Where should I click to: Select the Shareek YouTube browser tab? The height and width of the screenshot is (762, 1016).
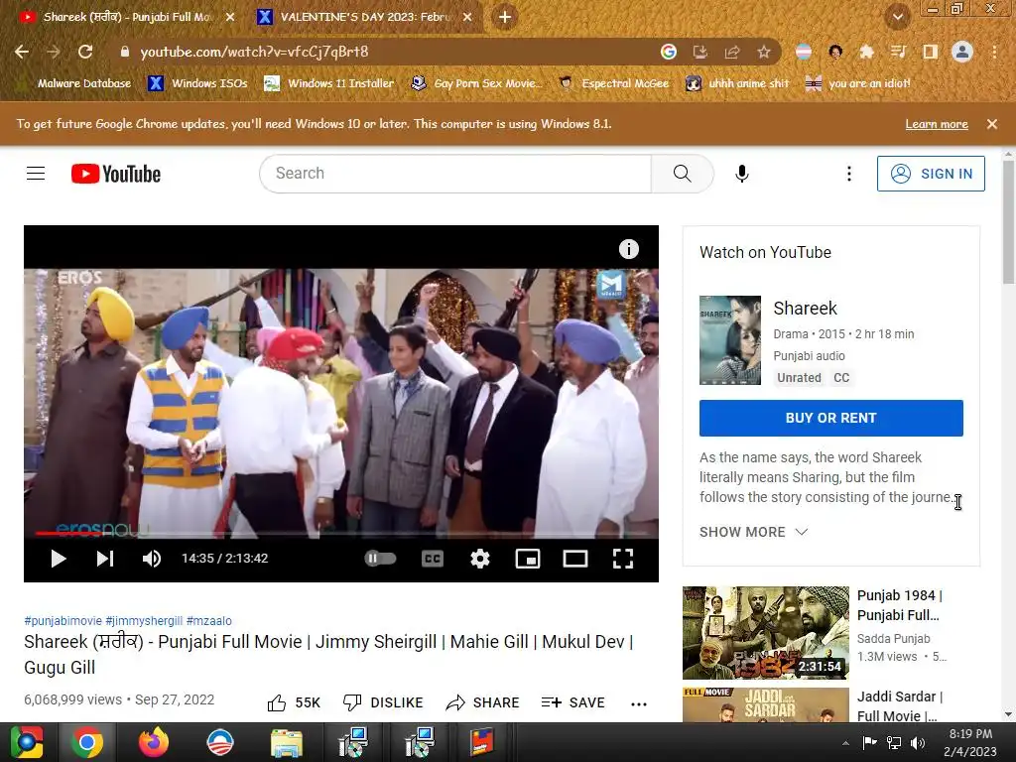(128, 17)
